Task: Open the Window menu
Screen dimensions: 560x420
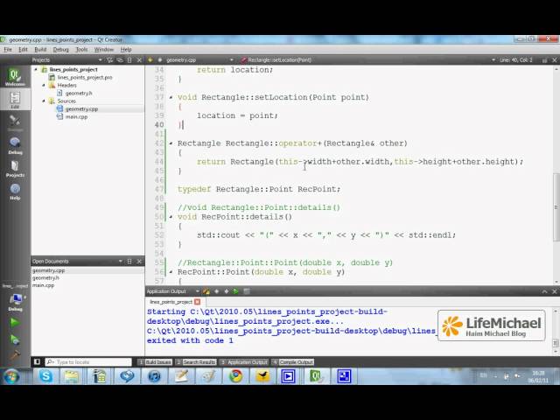Action: coord(103,49)
